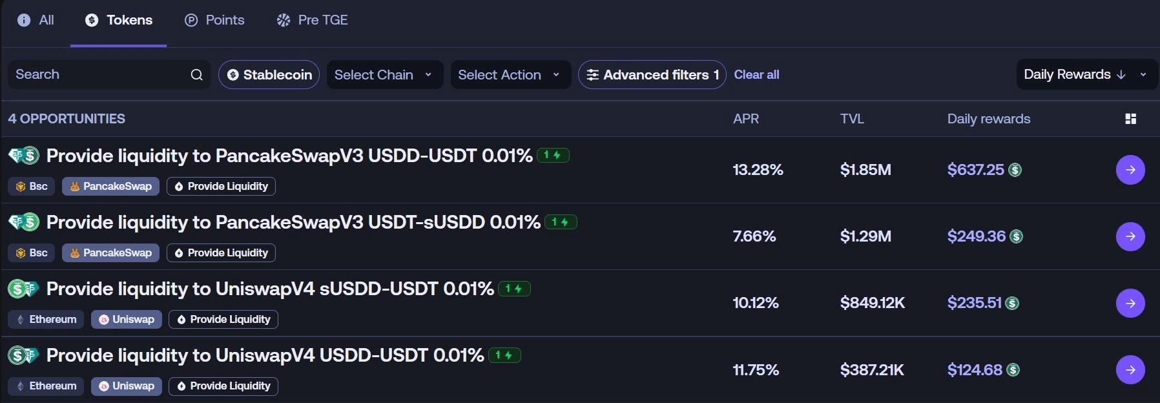Click into the Search input field
Screen dimensions: 1160x403
click(x=97, y=75)
